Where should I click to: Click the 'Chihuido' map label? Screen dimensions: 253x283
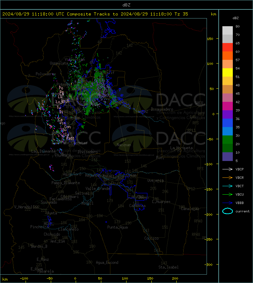click(52, 234)
